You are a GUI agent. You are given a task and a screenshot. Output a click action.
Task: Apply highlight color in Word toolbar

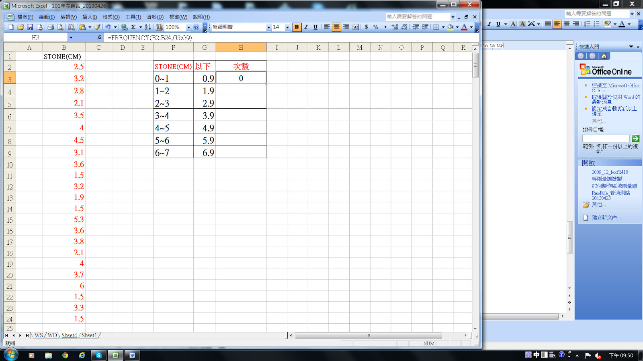coord(608,24)
